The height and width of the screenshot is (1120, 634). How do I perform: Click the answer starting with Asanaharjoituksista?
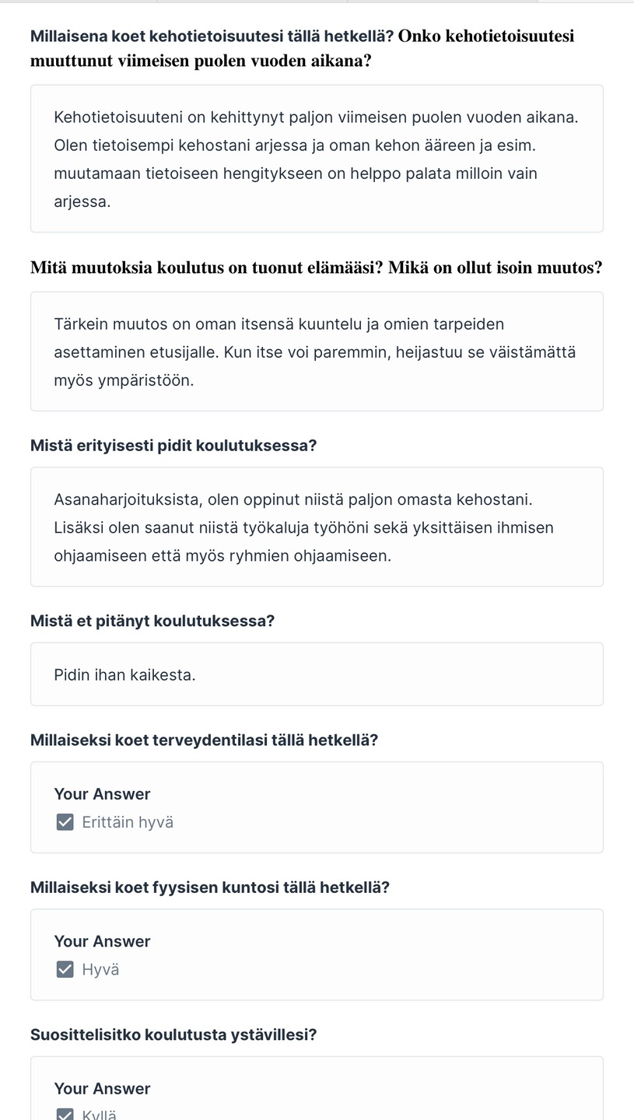(x=317, y=527)
